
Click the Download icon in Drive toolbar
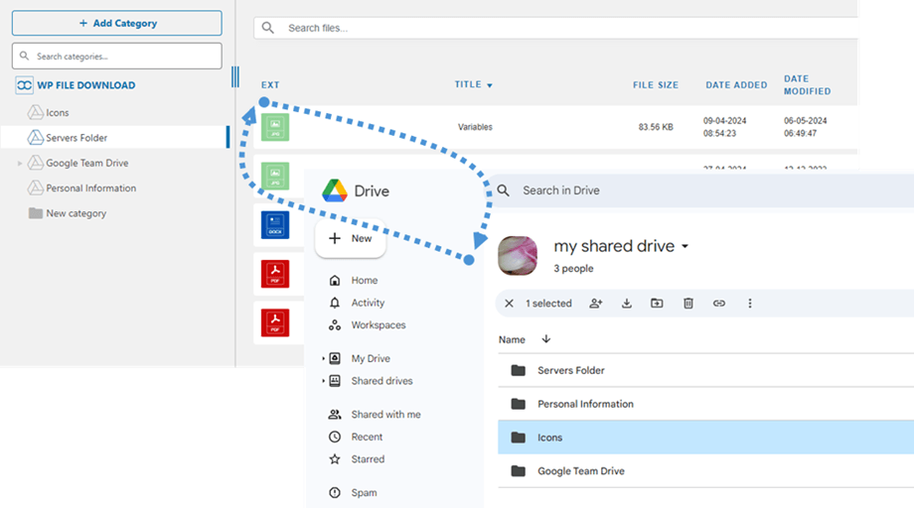point(627,304)
